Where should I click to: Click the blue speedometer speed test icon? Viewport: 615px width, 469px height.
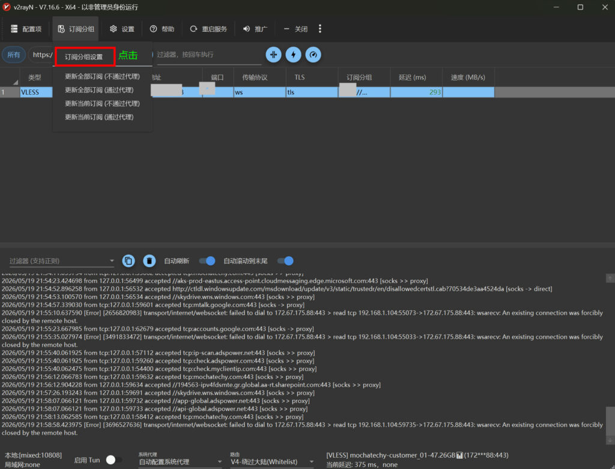[x=313, y=55]
